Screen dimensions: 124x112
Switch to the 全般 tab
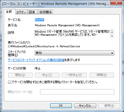[x=10, y=12]
